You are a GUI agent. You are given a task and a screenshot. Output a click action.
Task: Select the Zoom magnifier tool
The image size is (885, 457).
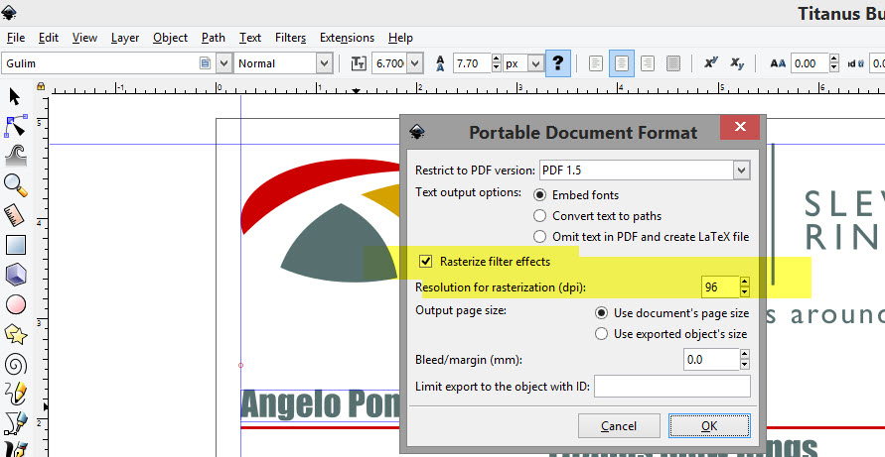[15, 184]
